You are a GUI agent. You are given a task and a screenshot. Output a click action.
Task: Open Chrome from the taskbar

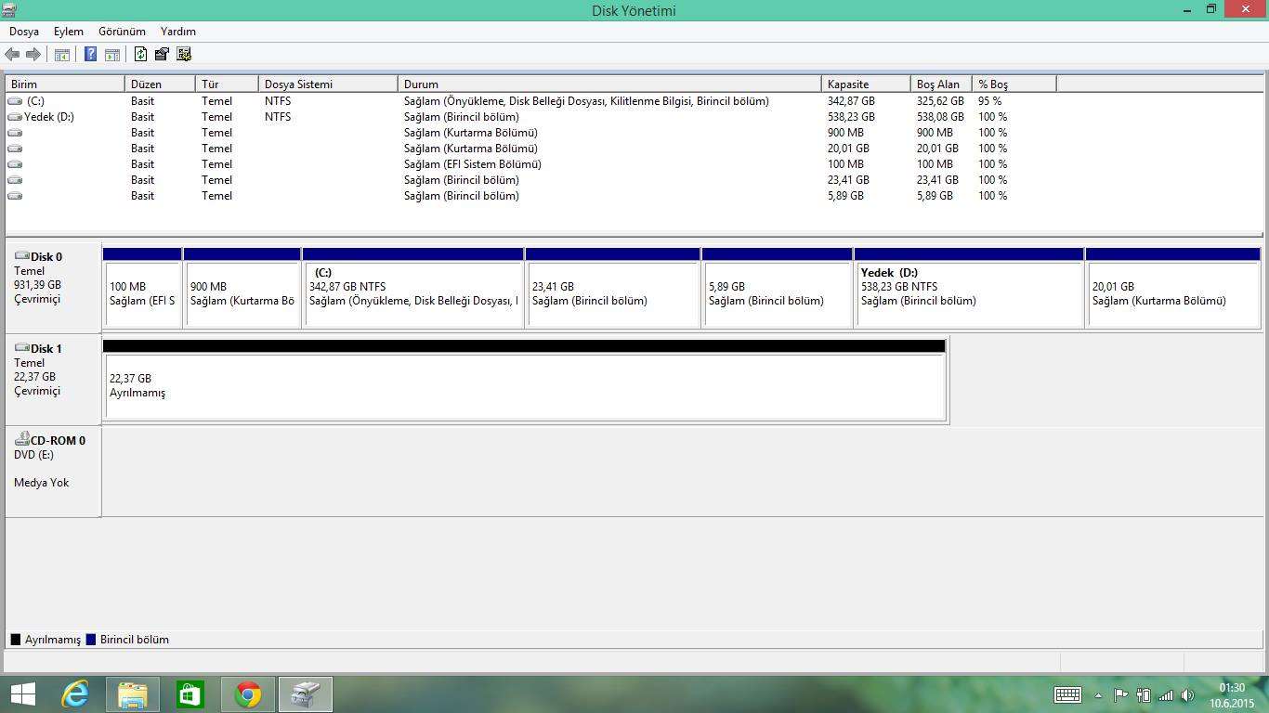tap(248, 694)
